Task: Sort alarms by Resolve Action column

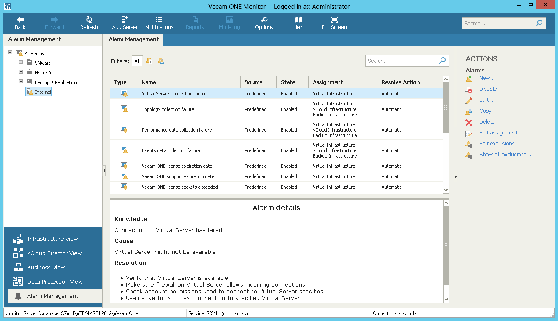Action: click(x=410, y=82)
